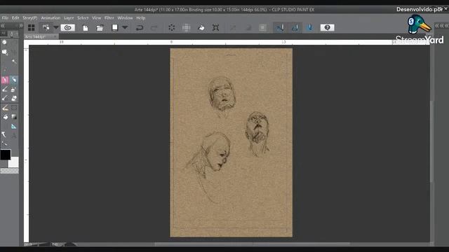Select the Pencil tool
The height and width of the screenshot is (252, 449).
coord(14,80)
